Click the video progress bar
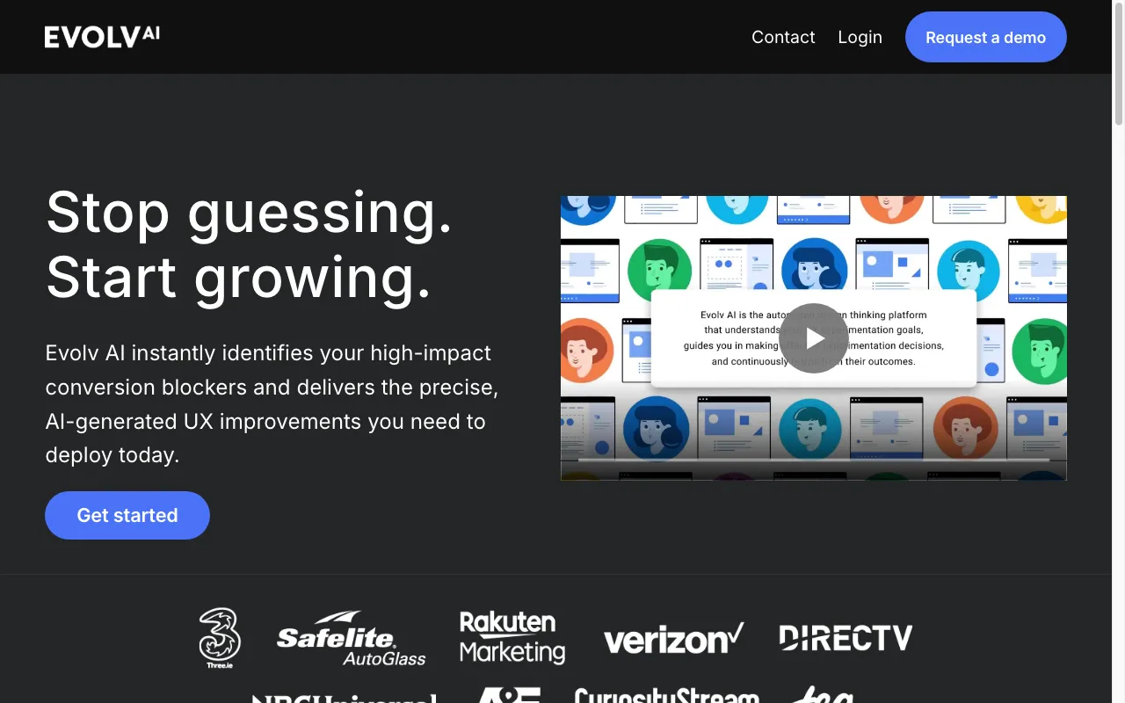 click(814, 460)
